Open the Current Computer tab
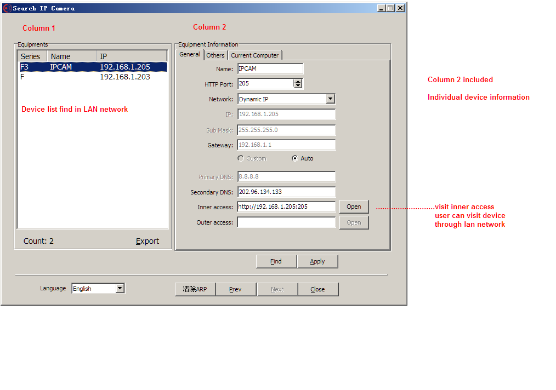The image size is (556, 390). [254, 55]
